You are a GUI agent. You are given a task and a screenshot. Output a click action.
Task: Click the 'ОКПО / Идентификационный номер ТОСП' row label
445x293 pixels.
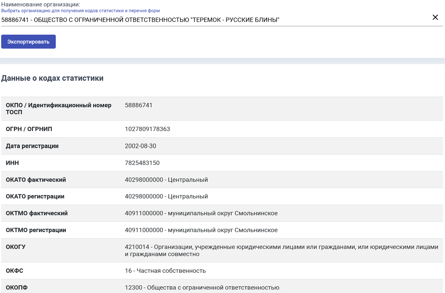pos(59,109)
